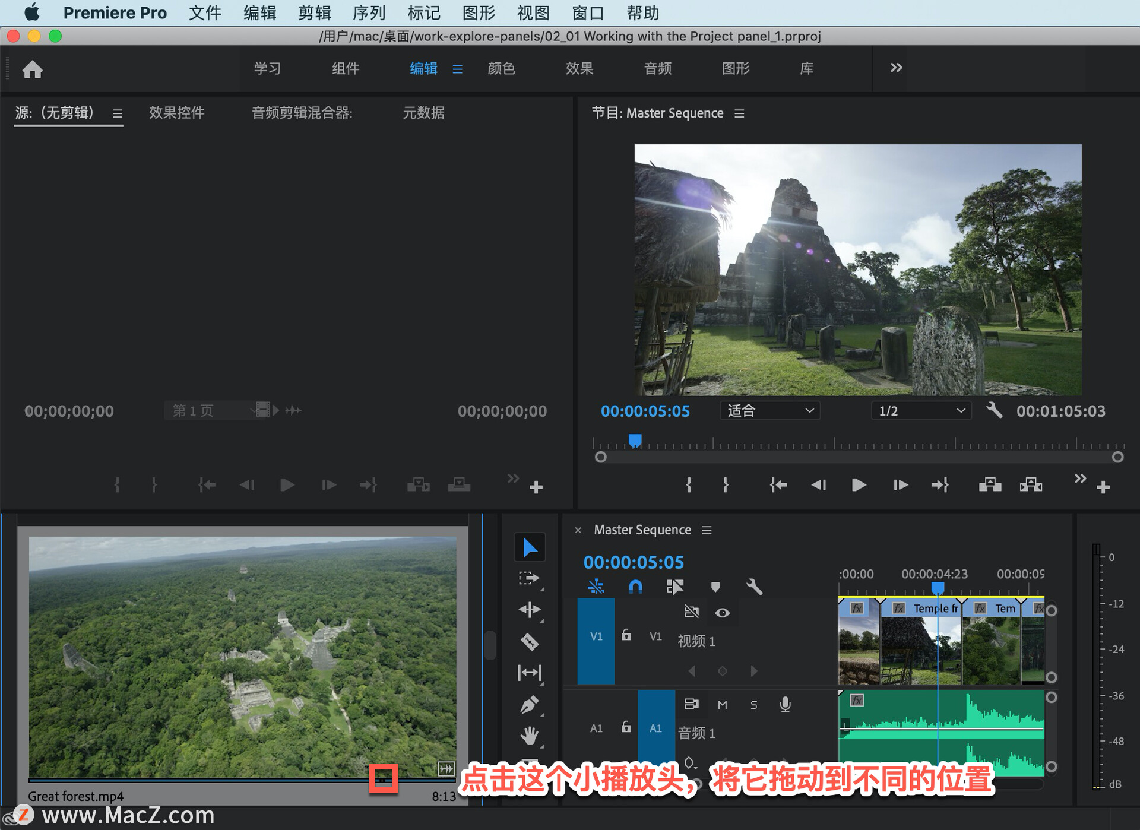The image size is (1140, 830).
Task: Open Program Monitor settings wrench
Action: pyautogui.click(x=994, y=410)
